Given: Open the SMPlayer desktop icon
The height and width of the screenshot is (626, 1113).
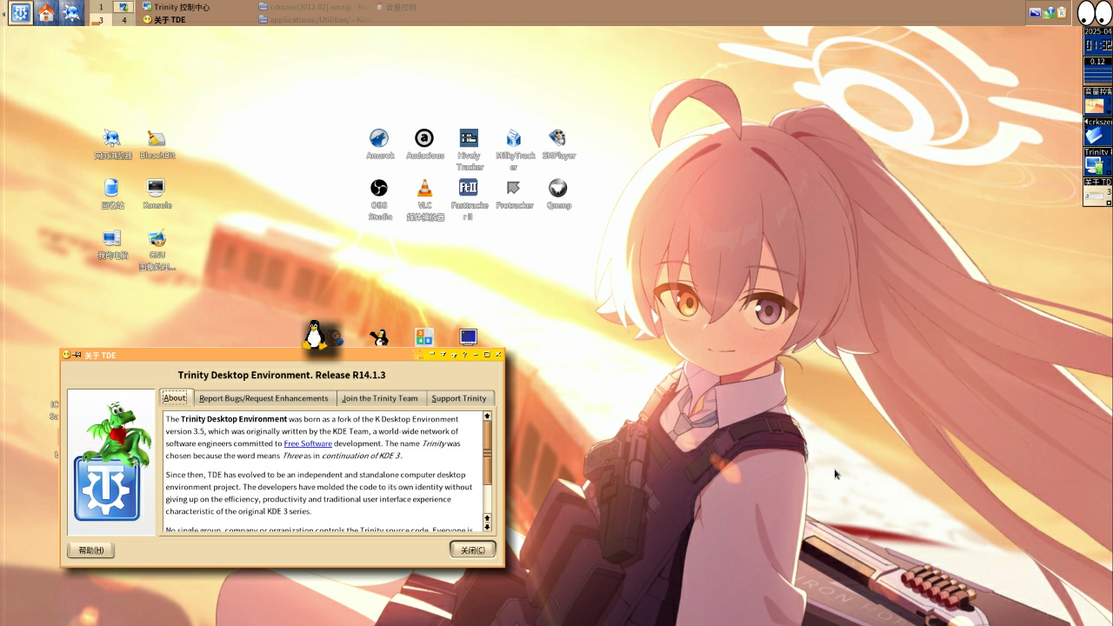Looking at the screenshot, I should point(558,144).
